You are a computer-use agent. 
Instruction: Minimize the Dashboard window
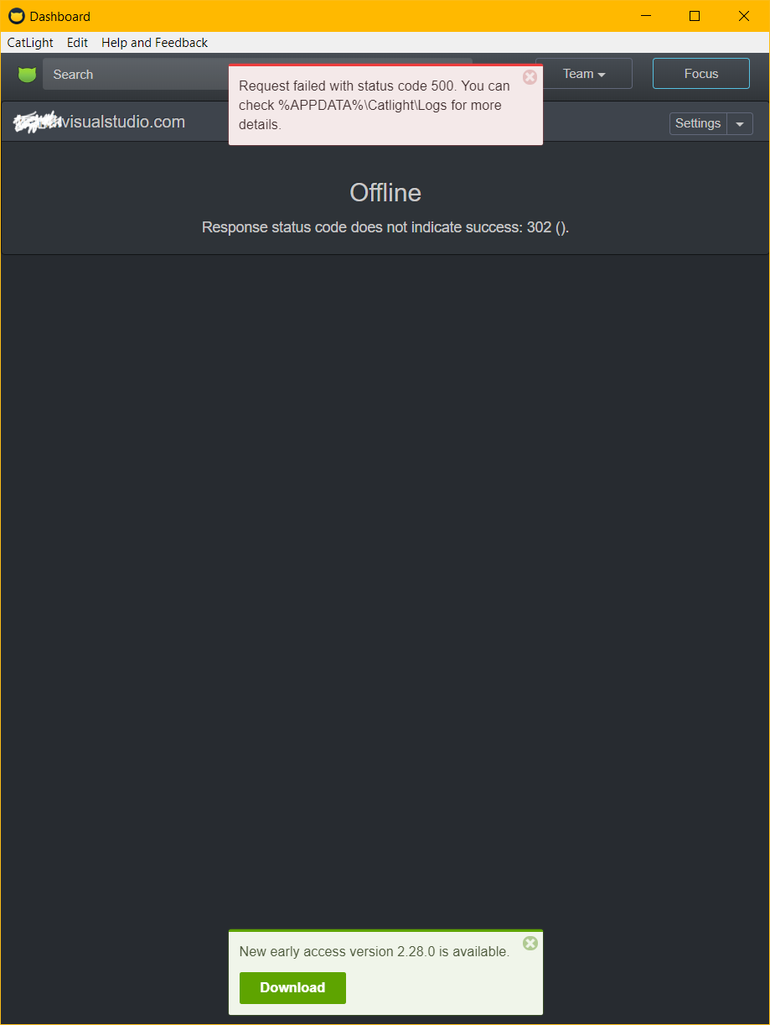(x=645, y=16)
